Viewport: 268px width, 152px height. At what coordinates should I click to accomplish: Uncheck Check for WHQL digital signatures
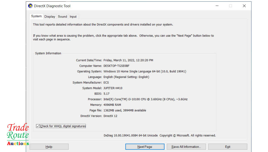pyautogui.click(x=38, y=126)
